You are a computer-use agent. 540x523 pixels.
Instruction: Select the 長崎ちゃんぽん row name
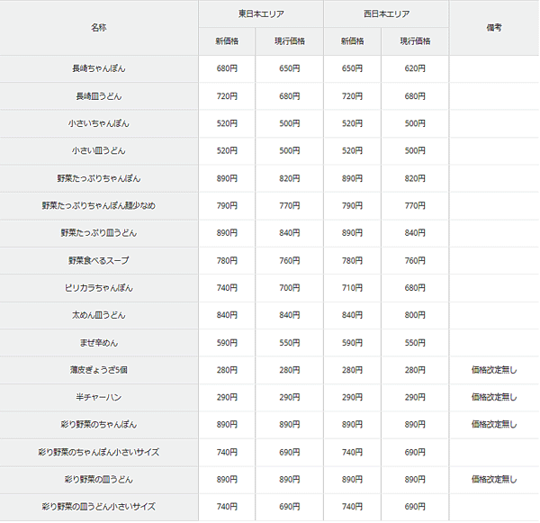coord(99,68)
